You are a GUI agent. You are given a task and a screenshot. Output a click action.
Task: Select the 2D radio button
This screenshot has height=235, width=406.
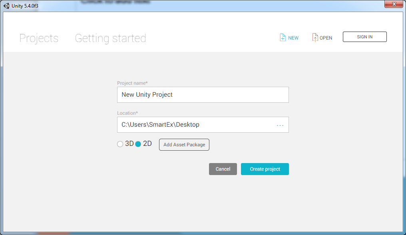(x=138, y=144)
